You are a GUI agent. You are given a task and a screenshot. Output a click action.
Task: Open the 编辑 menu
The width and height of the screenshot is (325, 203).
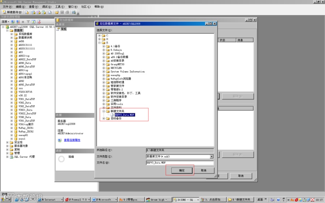click(x=20, y=7)
